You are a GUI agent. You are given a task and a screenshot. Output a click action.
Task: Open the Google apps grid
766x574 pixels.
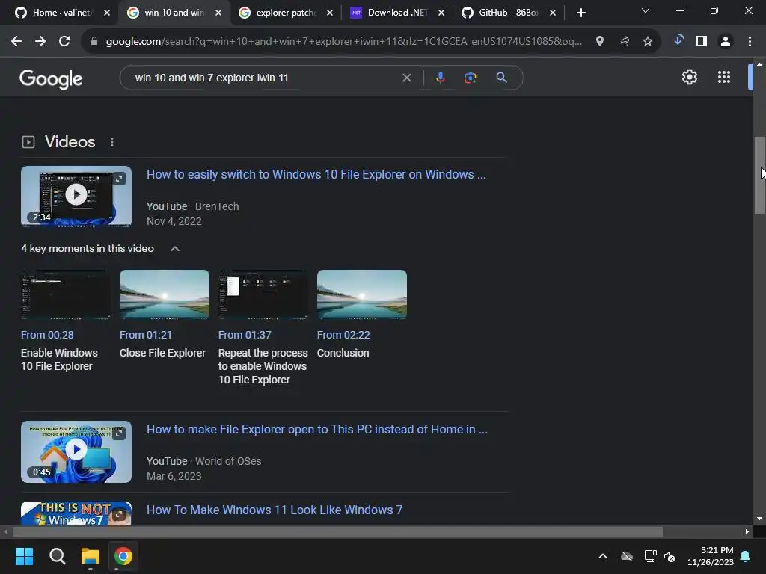pyautogui.click(x=724, y=77)
